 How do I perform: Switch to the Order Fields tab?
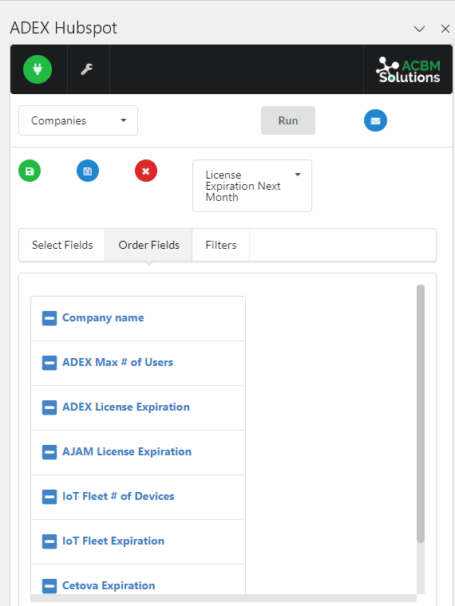[149, 245]
